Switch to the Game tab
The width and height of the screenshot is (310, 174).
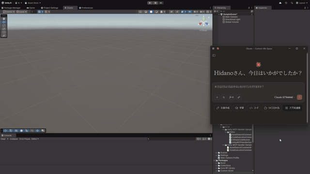(x=31, y=8)
